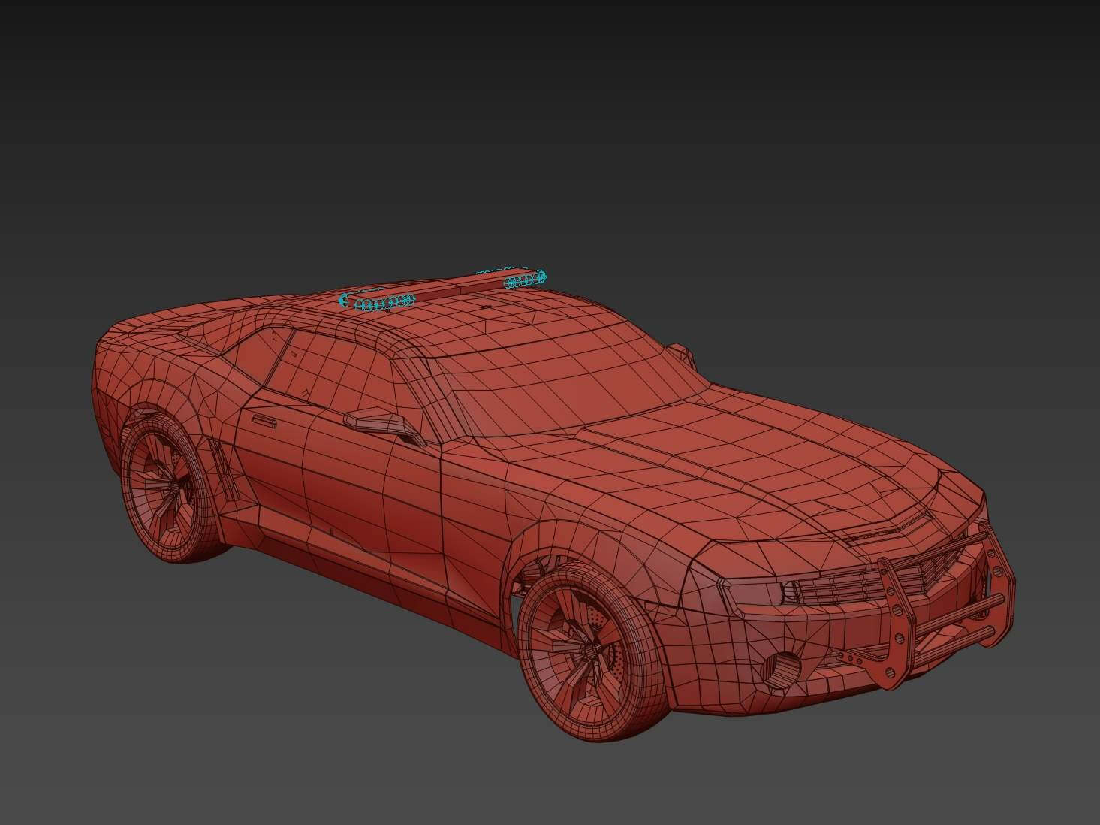Click the center of the roof light bar

click(443, 289)
